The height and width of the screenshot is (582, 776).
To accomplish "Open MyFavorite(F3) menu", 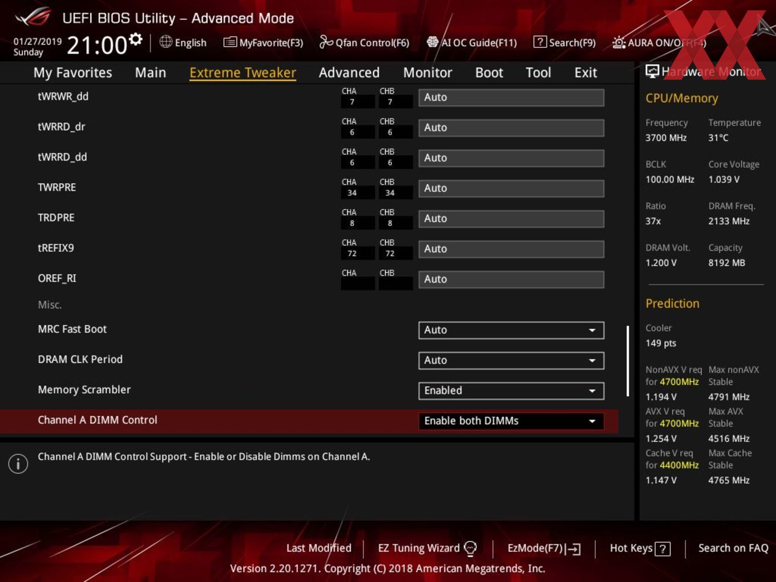I will tap(263, 42).
